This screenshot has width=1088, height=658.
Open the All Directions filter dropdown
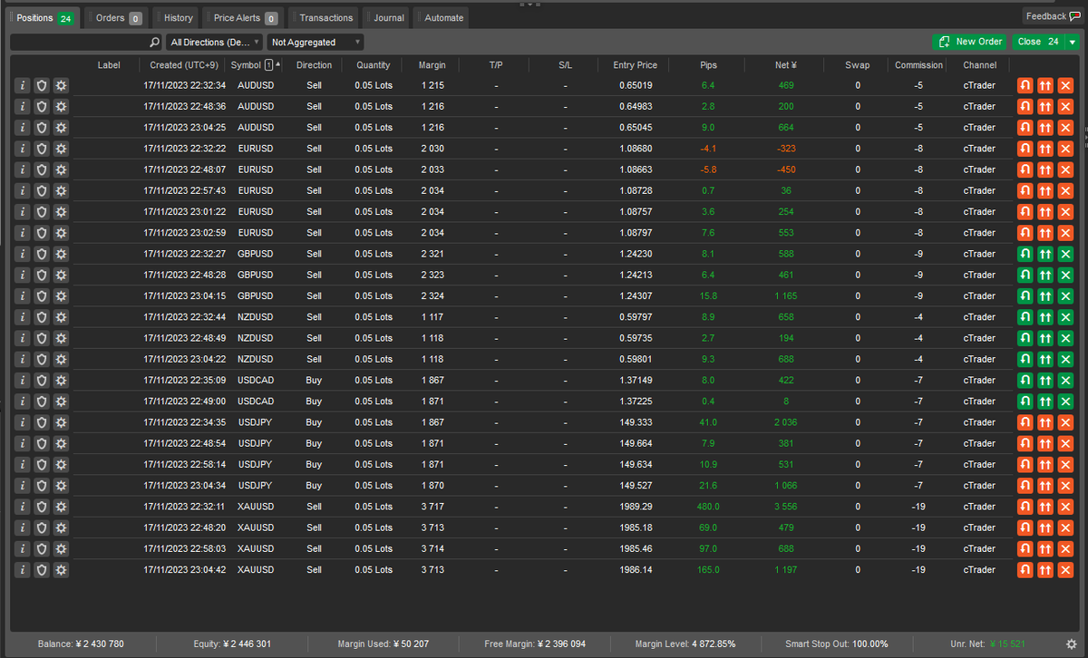pyautogui.click(x=214, y=42)
